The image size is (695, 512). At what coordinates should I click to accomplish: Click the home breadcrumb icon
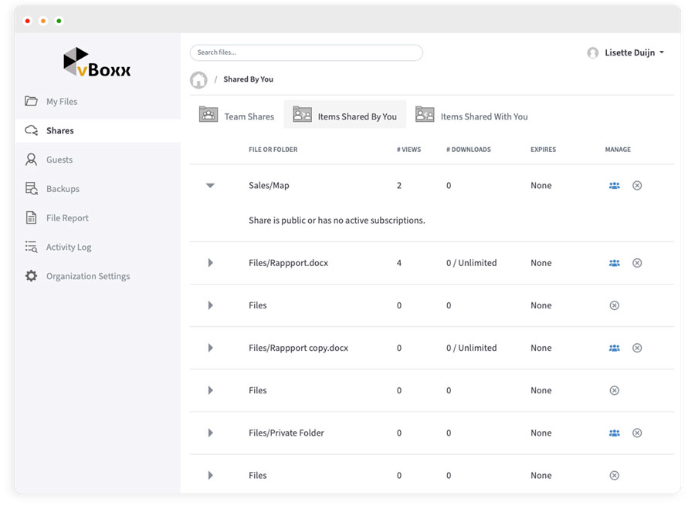click(199, 79)
